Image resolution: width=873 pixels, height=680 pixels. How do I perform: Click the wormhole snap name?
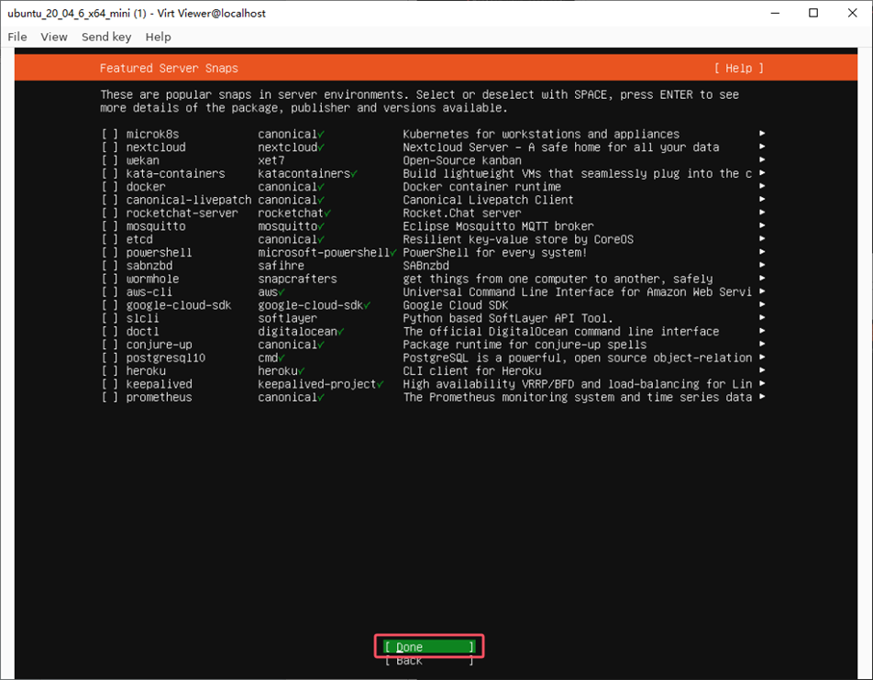point(152,279)
